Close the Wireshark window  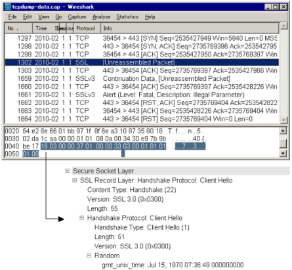point(283,7)
